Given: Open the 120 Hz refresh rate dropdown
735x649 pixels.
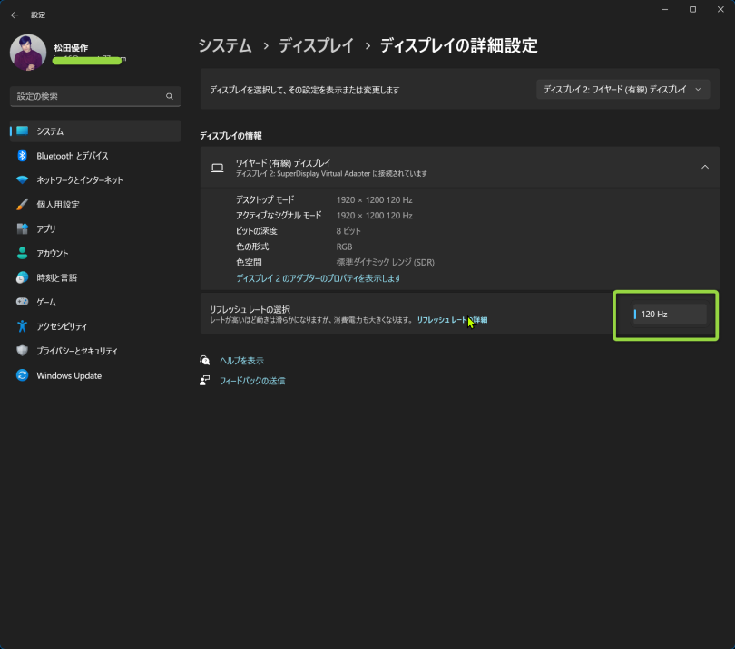Looking at the screenshot, I should pos(670,315).
